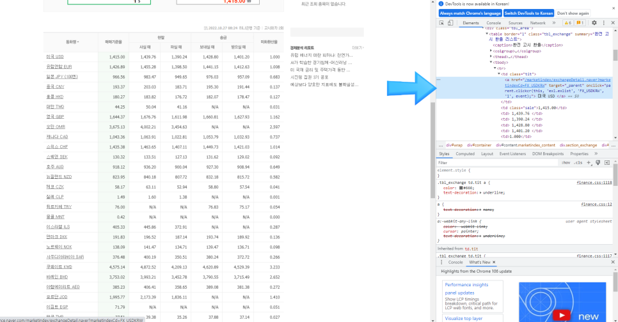Click the 더보기 link beside 경제분석 리포트
Screen dimensions: 618x322
pos(358,48)
